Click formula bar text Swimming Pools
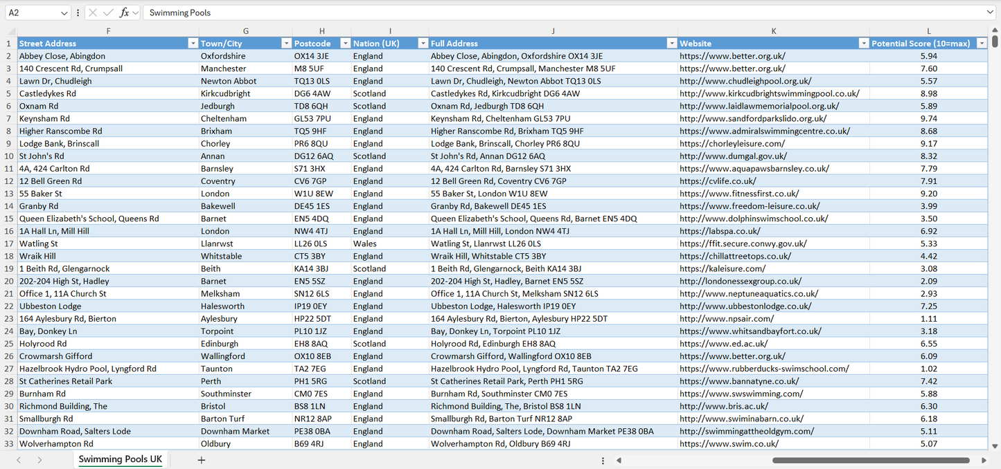1001x469 pixels. [180, 12]
